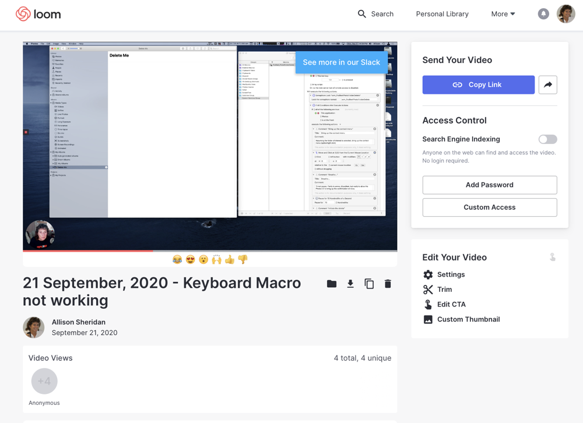Open the user profile avatar menu
583x423 pixels.
[566, 14]
